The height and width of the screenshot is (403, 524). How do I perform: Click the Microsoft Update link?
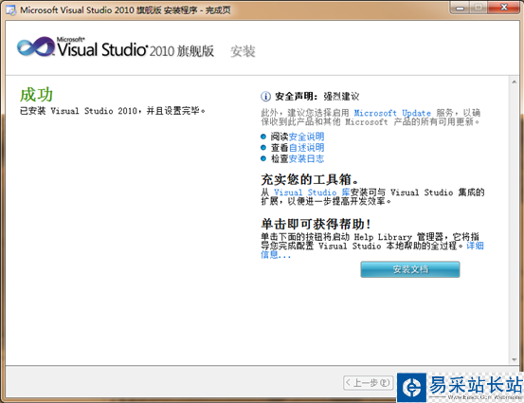point(392,113)
